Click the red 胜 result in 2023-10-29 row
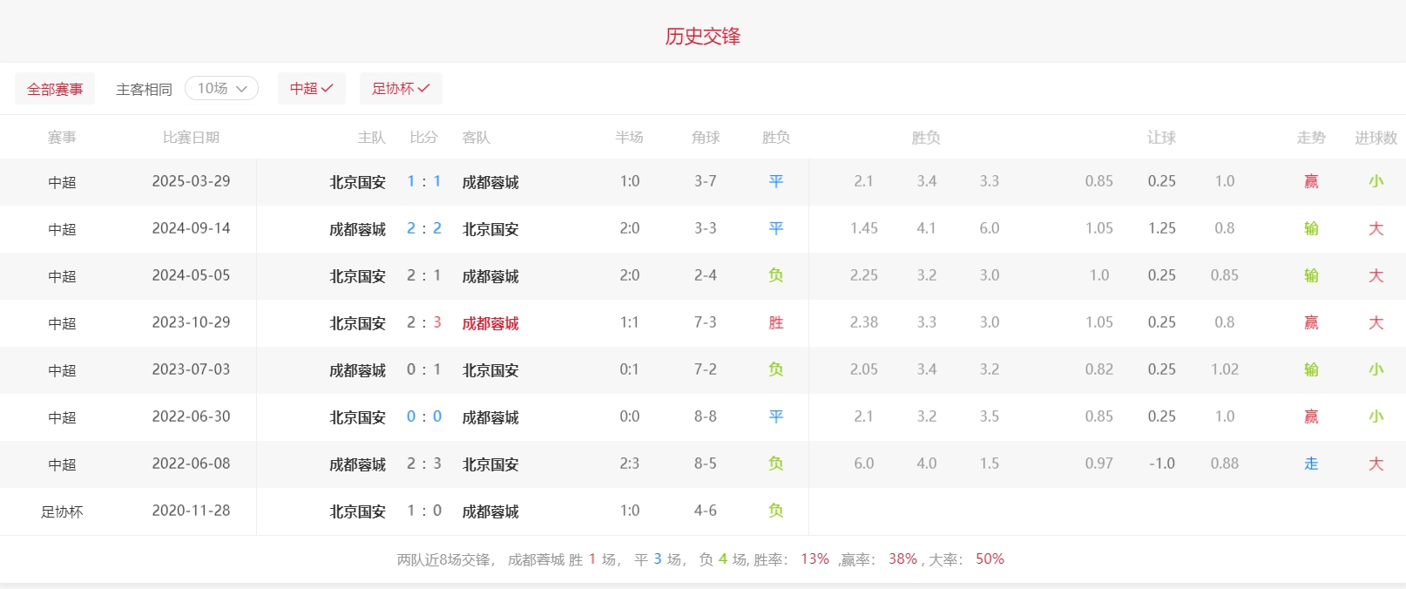Image resolution: width=1406 pixels, height=589 pixels. pos(775,322)
